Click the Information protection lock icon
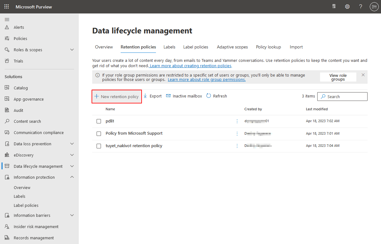Screen dimensions: 381x244 [x=7, y=177]
